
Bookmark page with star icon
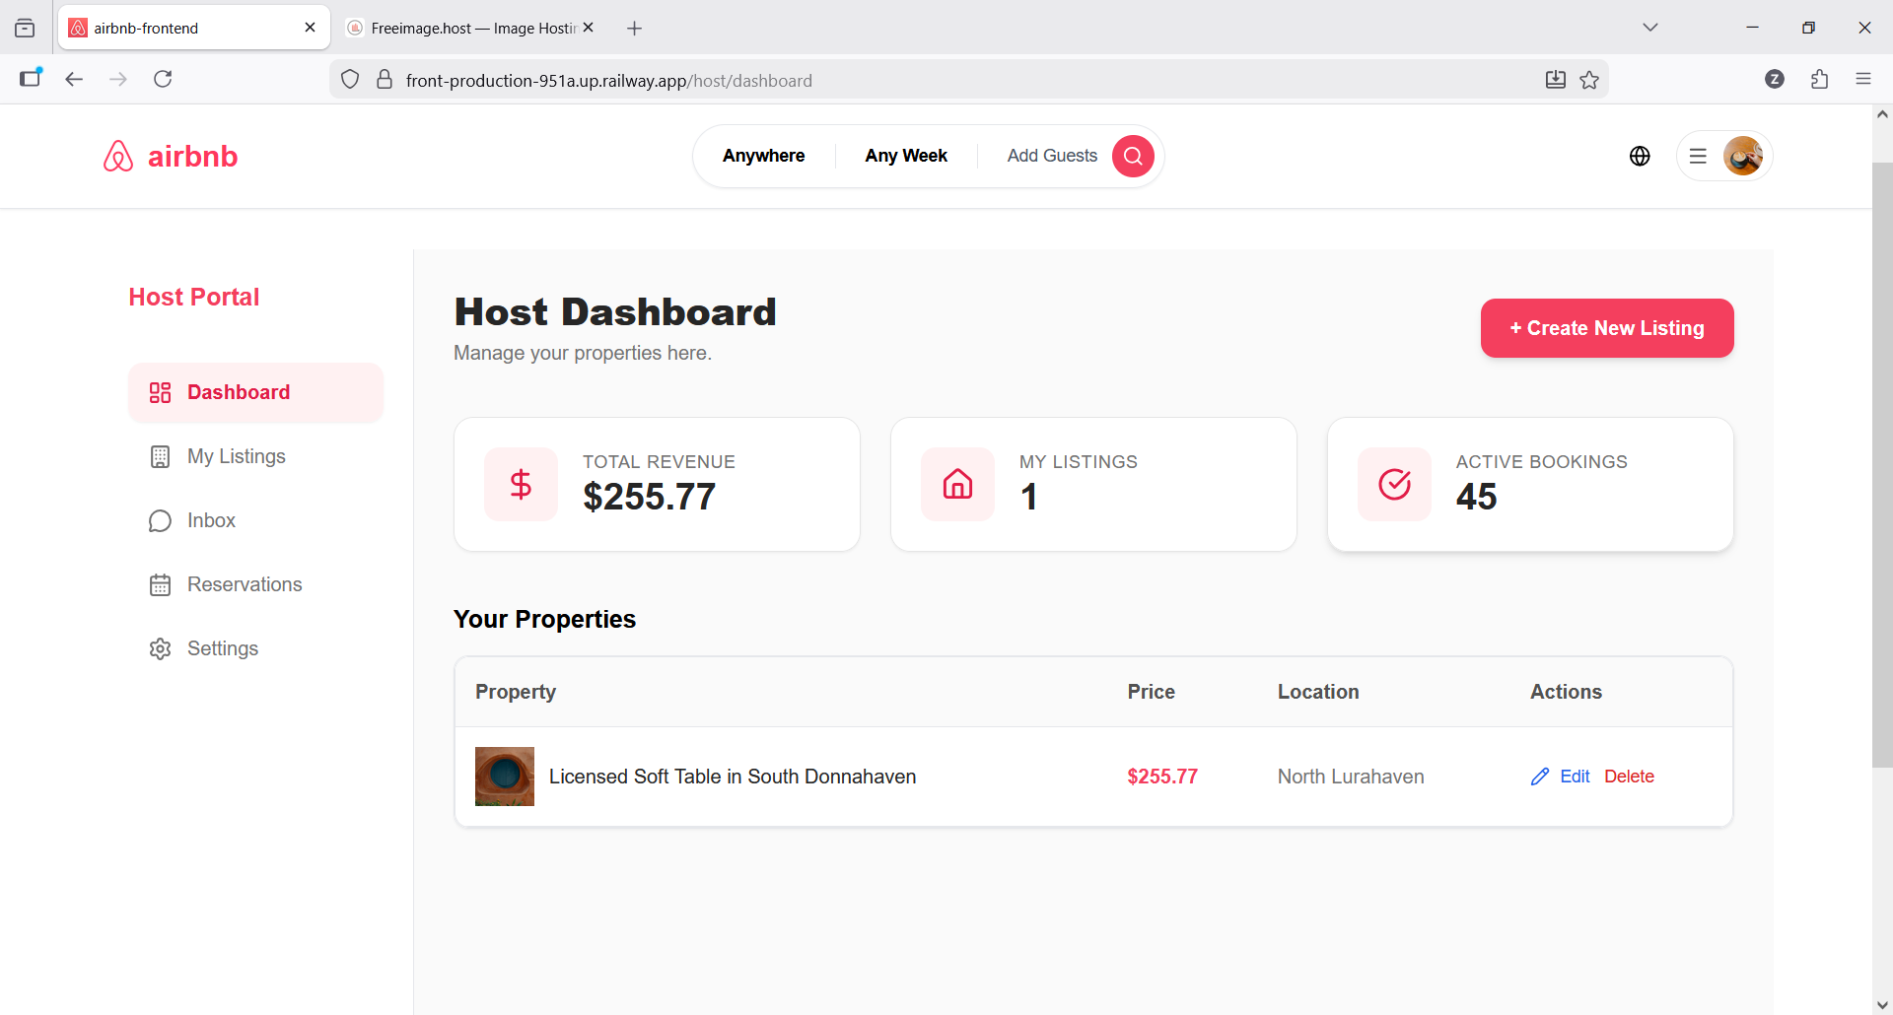coord(1589,80)
